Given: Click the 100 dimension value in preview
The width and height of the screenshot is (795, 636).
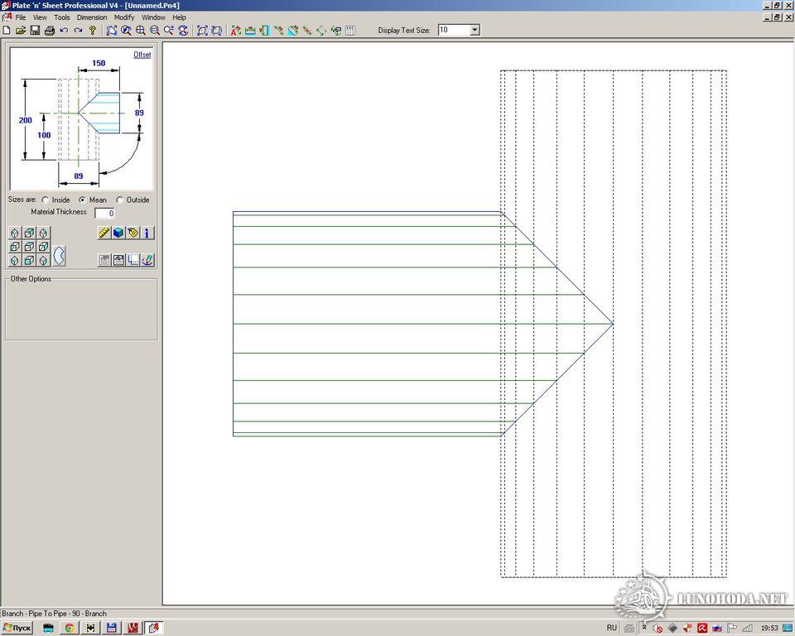Looking at the screenshot, I should [x=44, y=135].
